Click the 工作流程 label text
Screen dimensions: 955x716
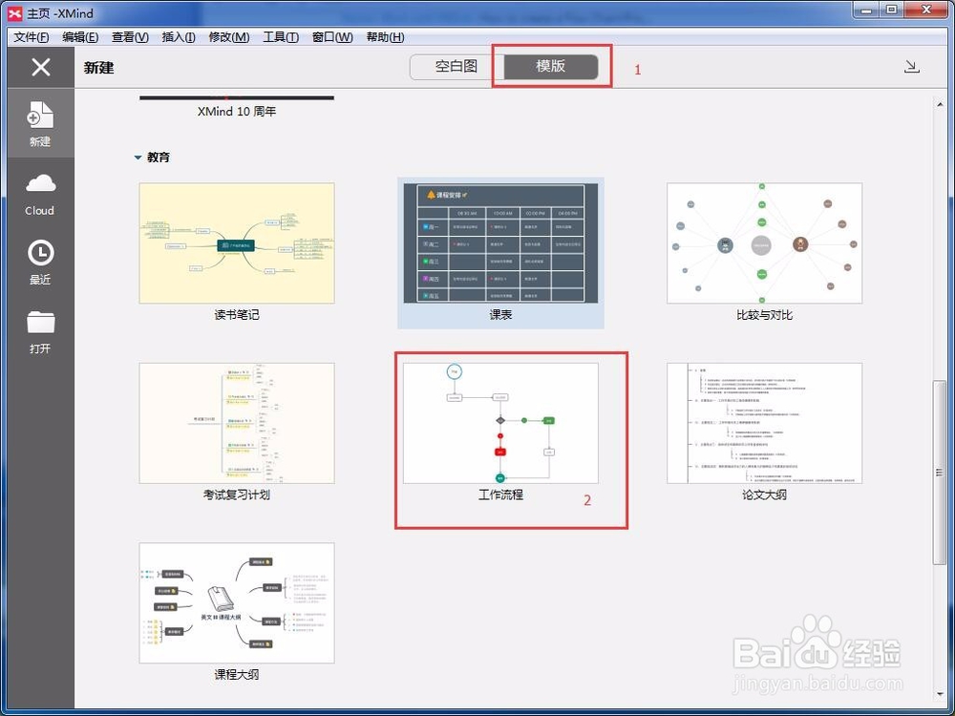(500, 495)
